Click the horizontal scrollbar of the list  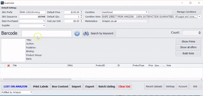(37, 79)
